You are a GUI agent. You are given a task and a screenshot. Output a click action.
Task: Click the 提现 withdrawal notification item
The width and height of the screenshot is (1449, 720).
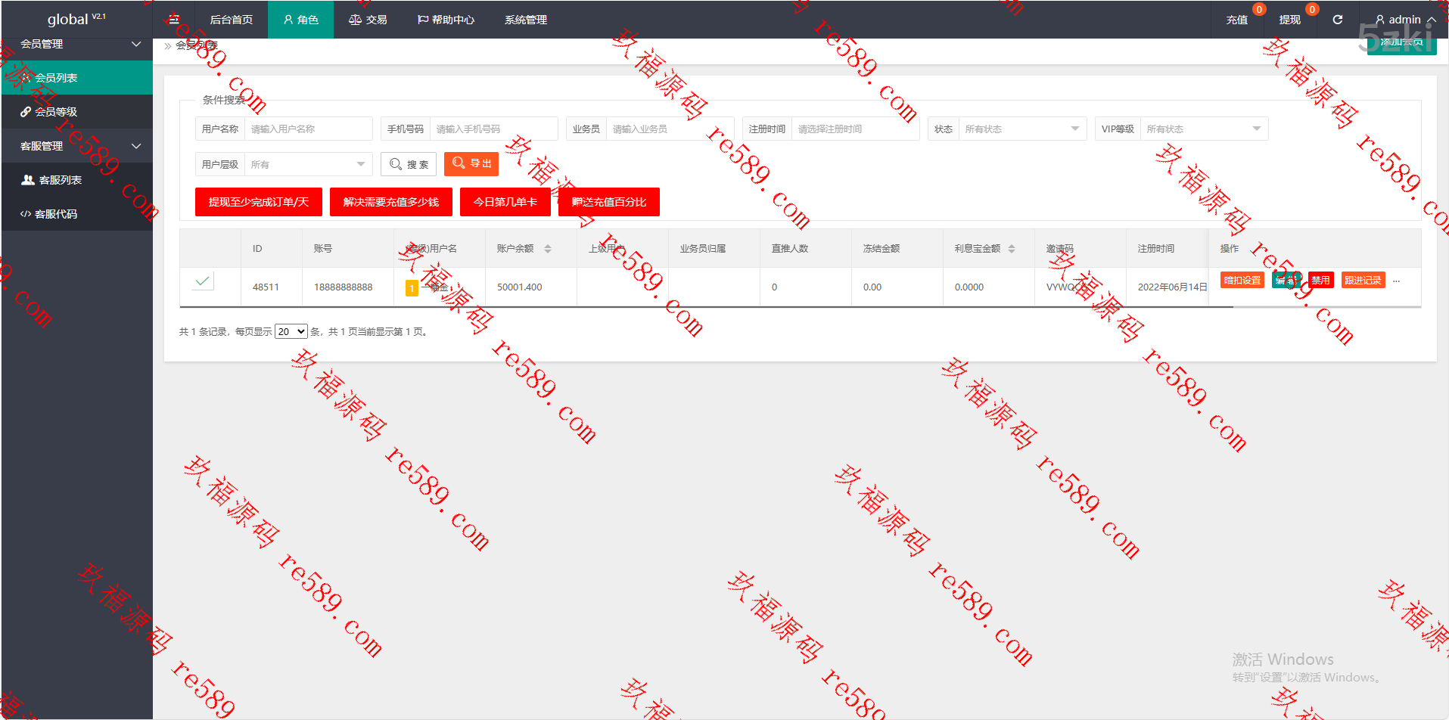1290,20
